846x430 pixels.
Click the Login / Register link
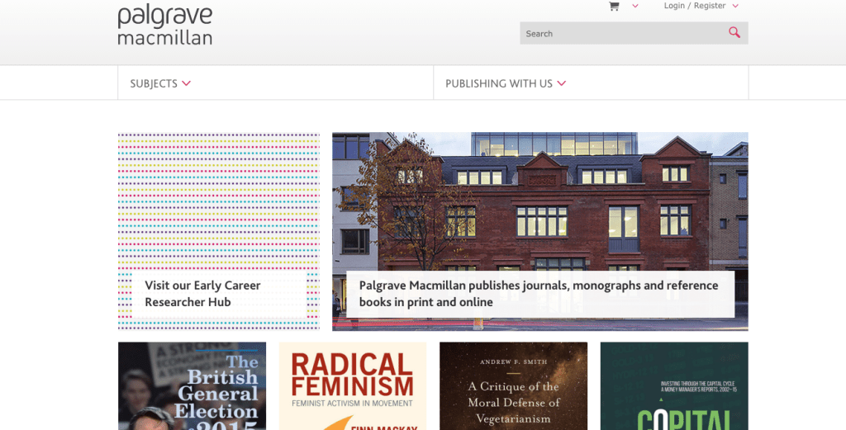click(x=694, y=6)
